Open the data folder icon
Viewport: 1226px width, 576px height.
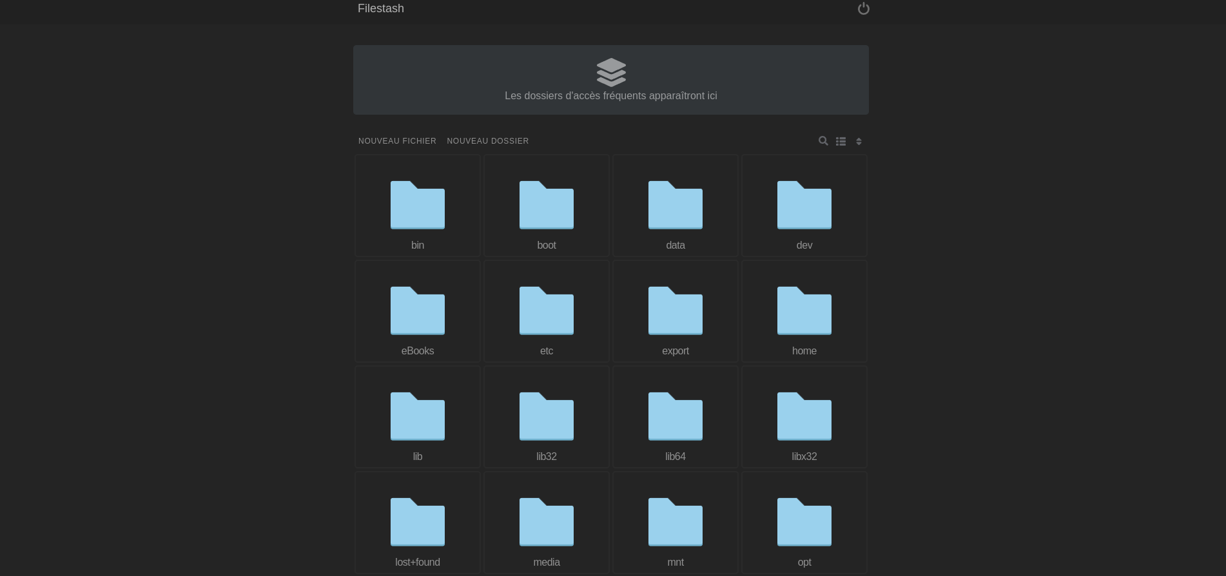(676, 205)
